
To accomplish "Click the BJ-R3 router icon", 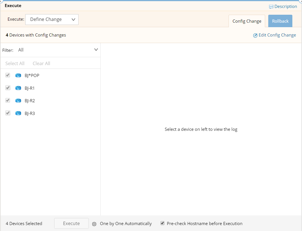I will coord(18,113).
